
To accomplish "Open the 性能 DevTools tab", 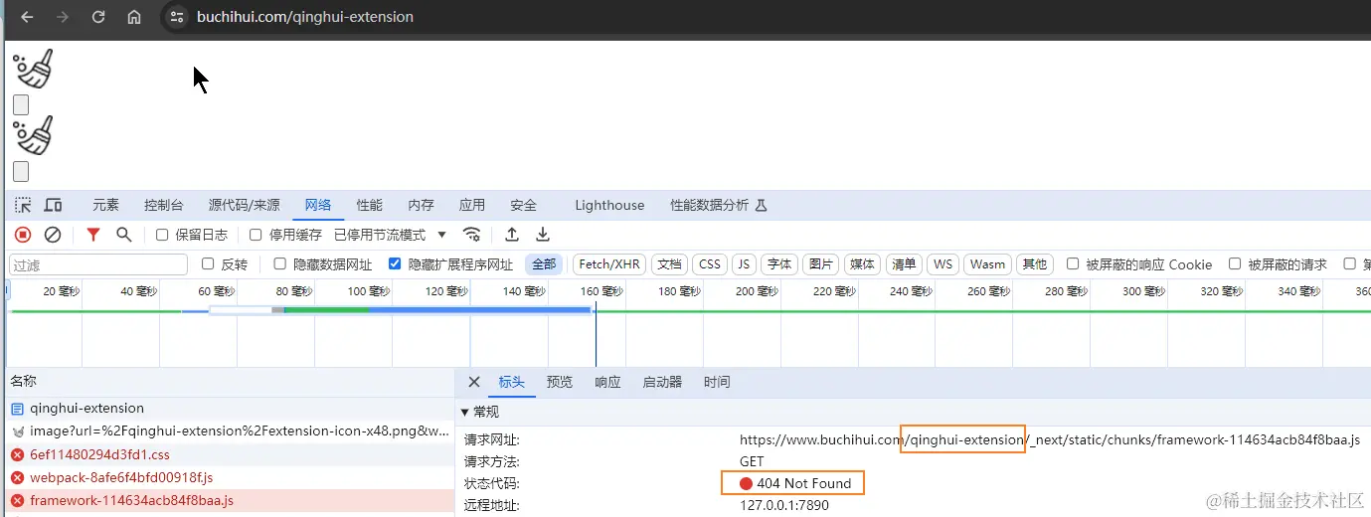I will (370, 205).
